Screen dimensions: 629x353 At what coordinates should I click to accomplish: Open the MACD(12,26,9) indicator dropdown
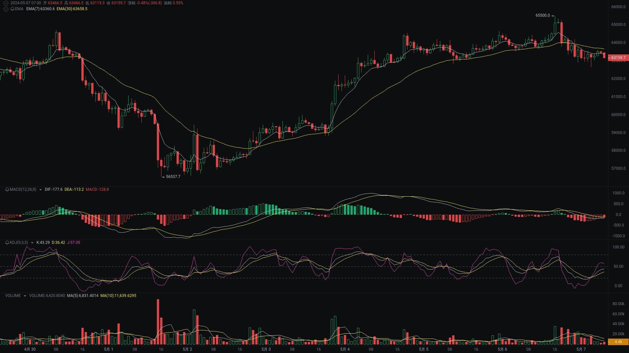(x=40, y=189)
